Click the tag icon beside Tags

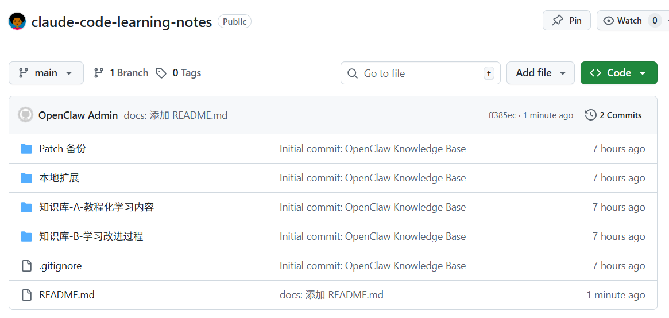(x=161, y=73)
